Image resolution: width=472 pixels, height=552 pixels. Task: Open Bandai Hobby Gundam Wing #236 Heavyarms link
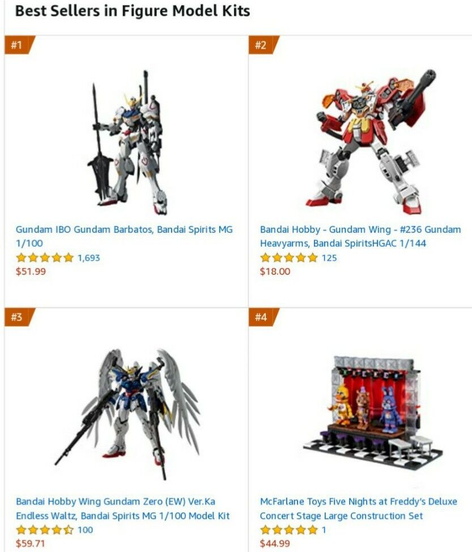(360, 236)
